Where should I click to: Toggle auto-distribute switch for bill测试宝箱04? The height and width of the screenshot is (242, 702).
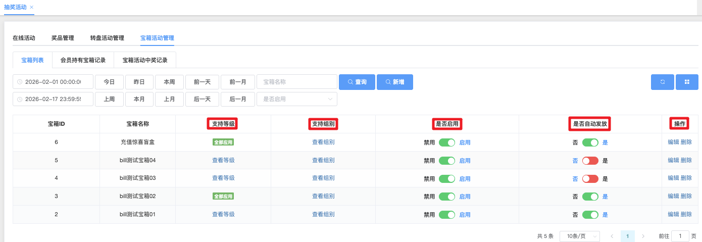tap(590, 161)
